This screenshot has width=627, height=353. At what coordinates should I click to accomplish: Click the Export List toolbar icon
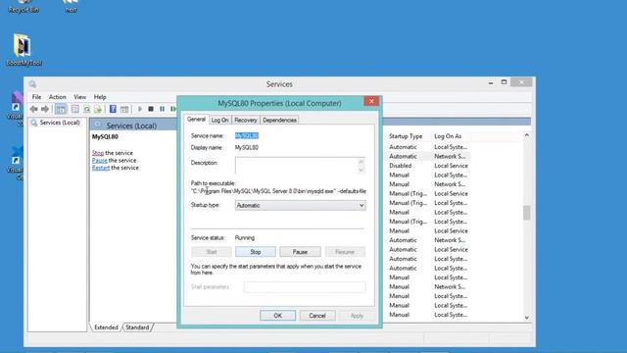98,109
